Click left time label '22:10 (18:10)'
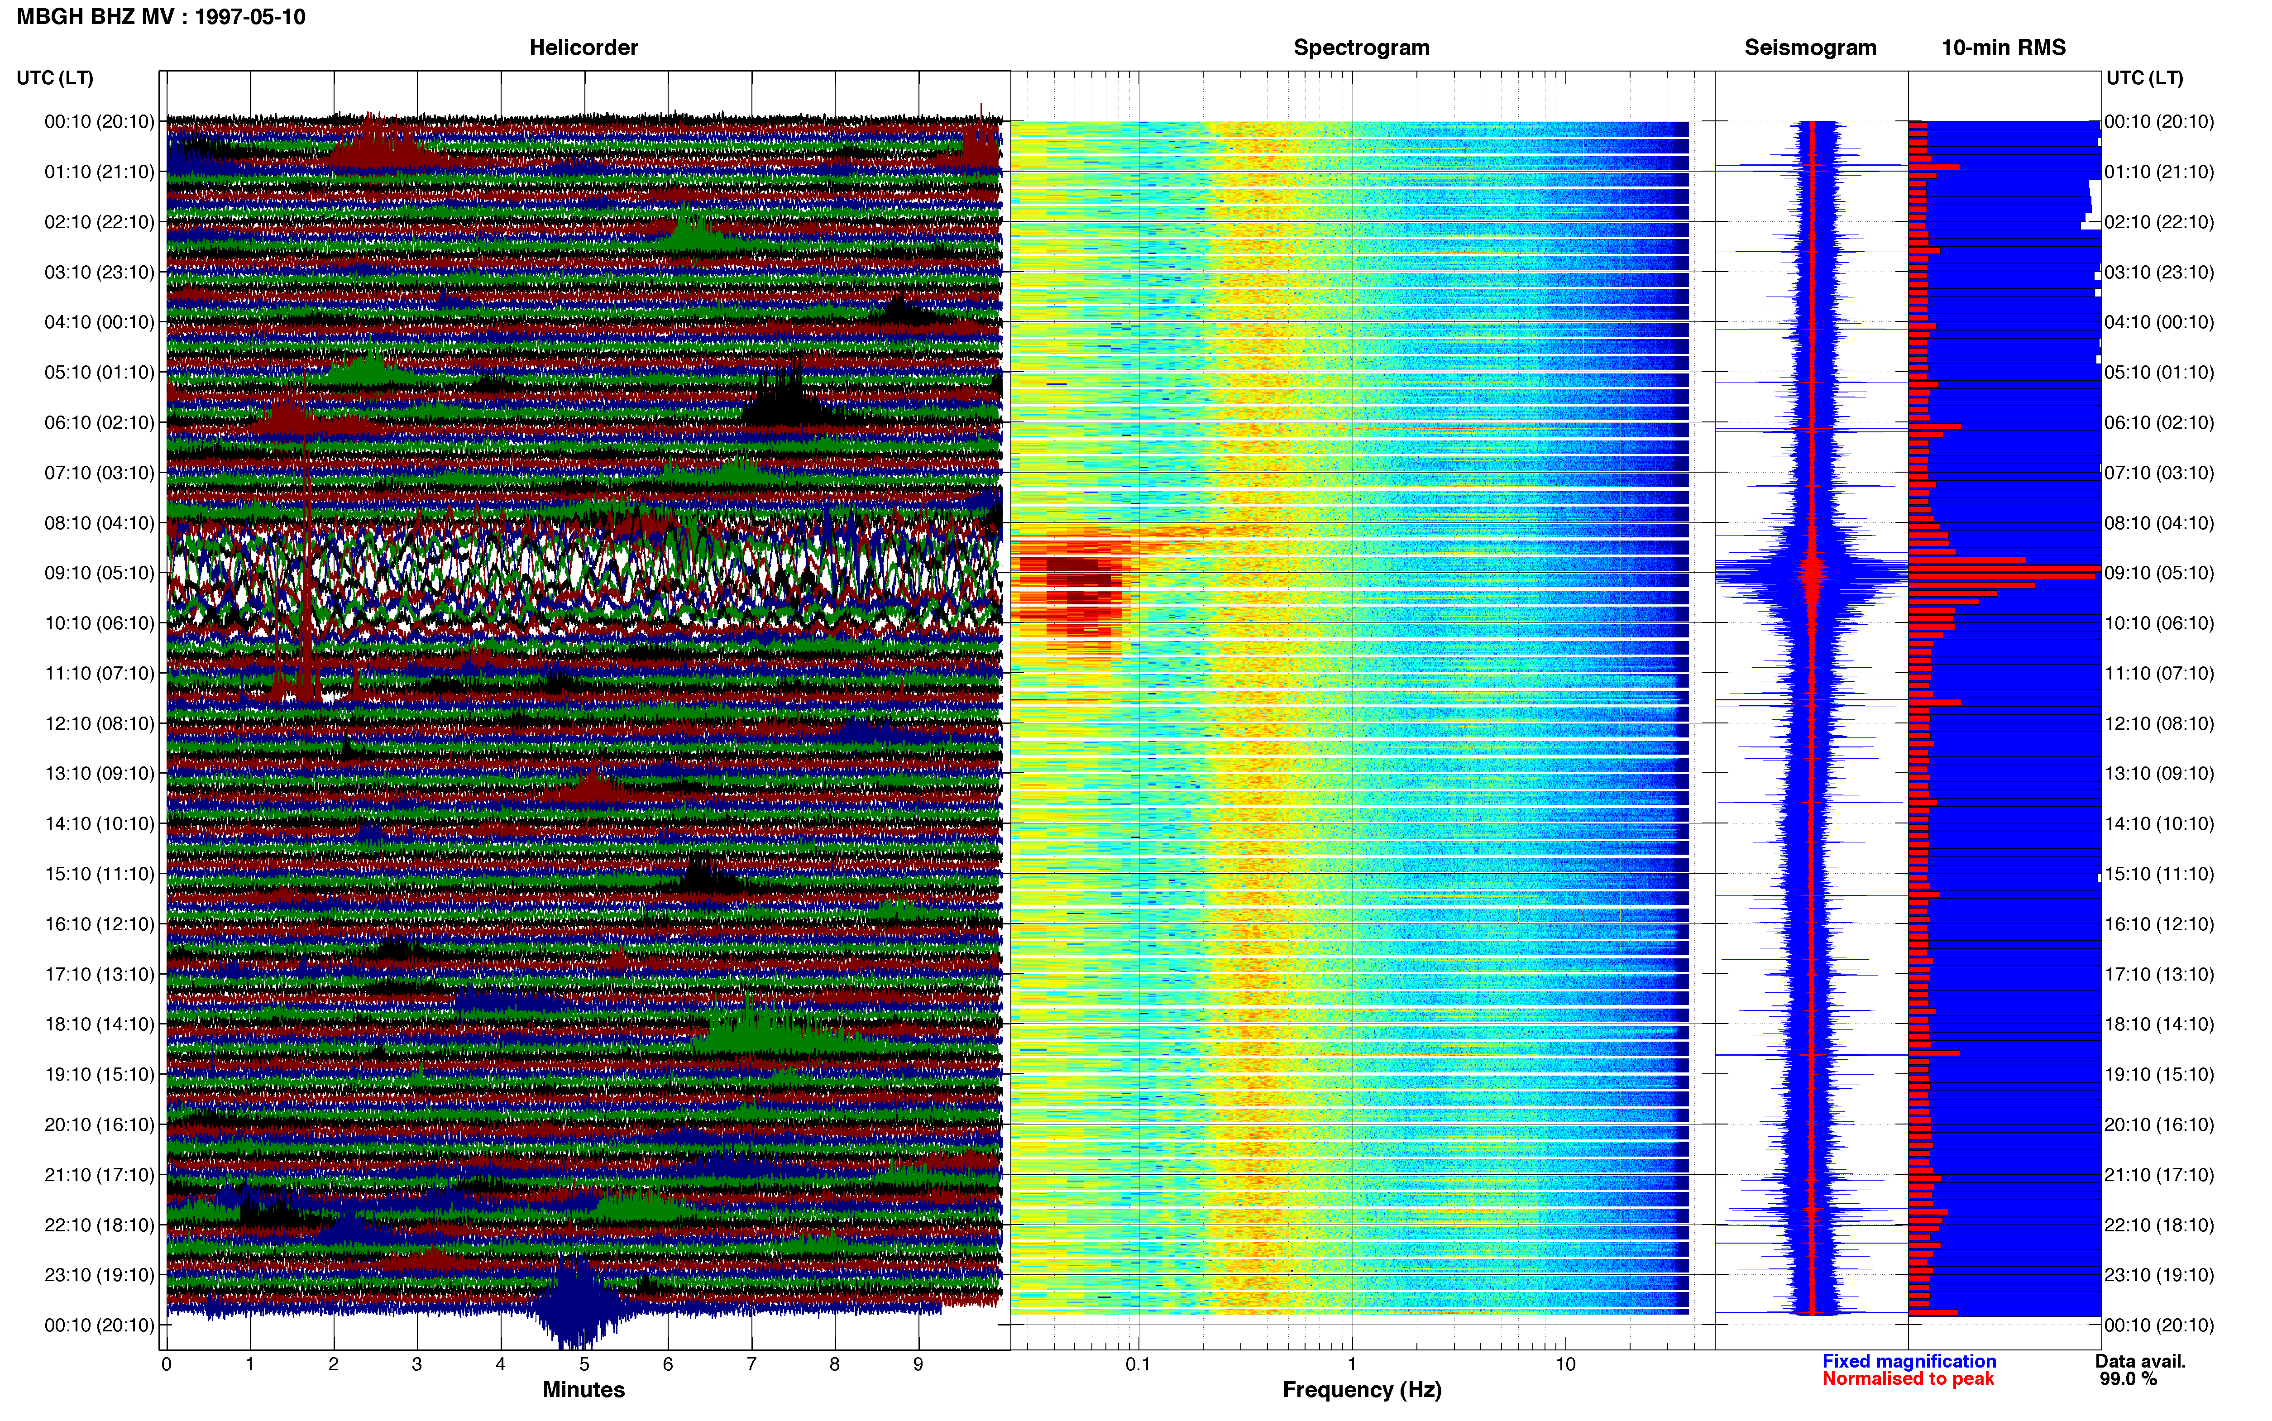Screen dimensions: 2272x1421 coord(100,1225)
